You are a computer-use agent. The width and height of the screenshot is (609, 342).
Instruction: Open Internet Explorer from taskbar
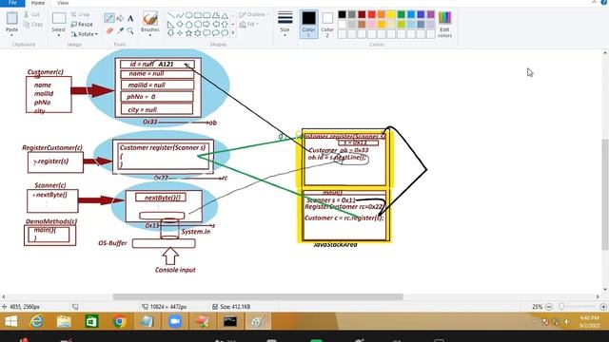(x=37, y=321)
